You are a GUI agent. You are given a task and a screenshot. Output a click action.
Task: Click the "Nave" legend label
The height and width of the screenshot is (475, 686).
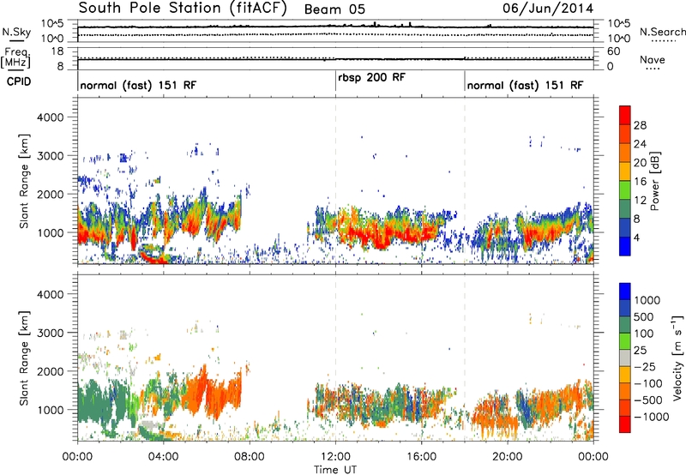coord(653,59)
